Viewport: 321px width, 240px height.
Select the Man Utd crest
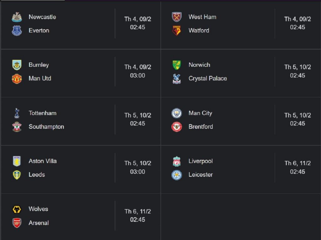(17, 79)
